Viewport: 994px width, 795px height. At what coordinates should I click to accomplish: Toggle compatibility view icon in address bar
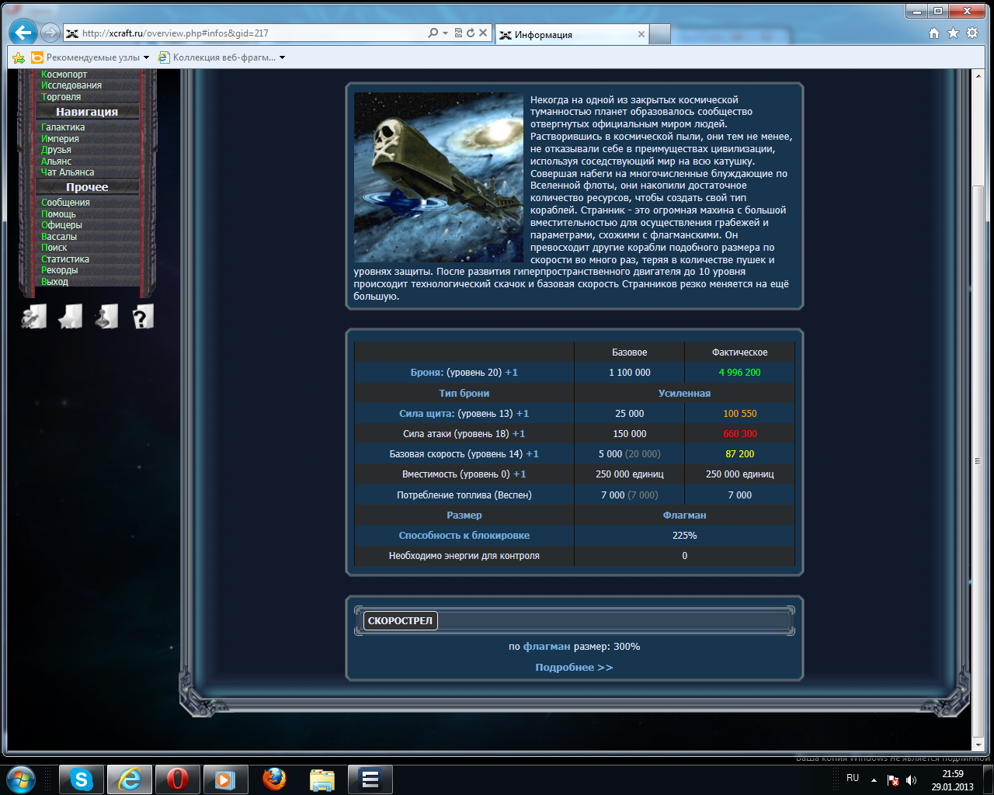tap(458, 33)
